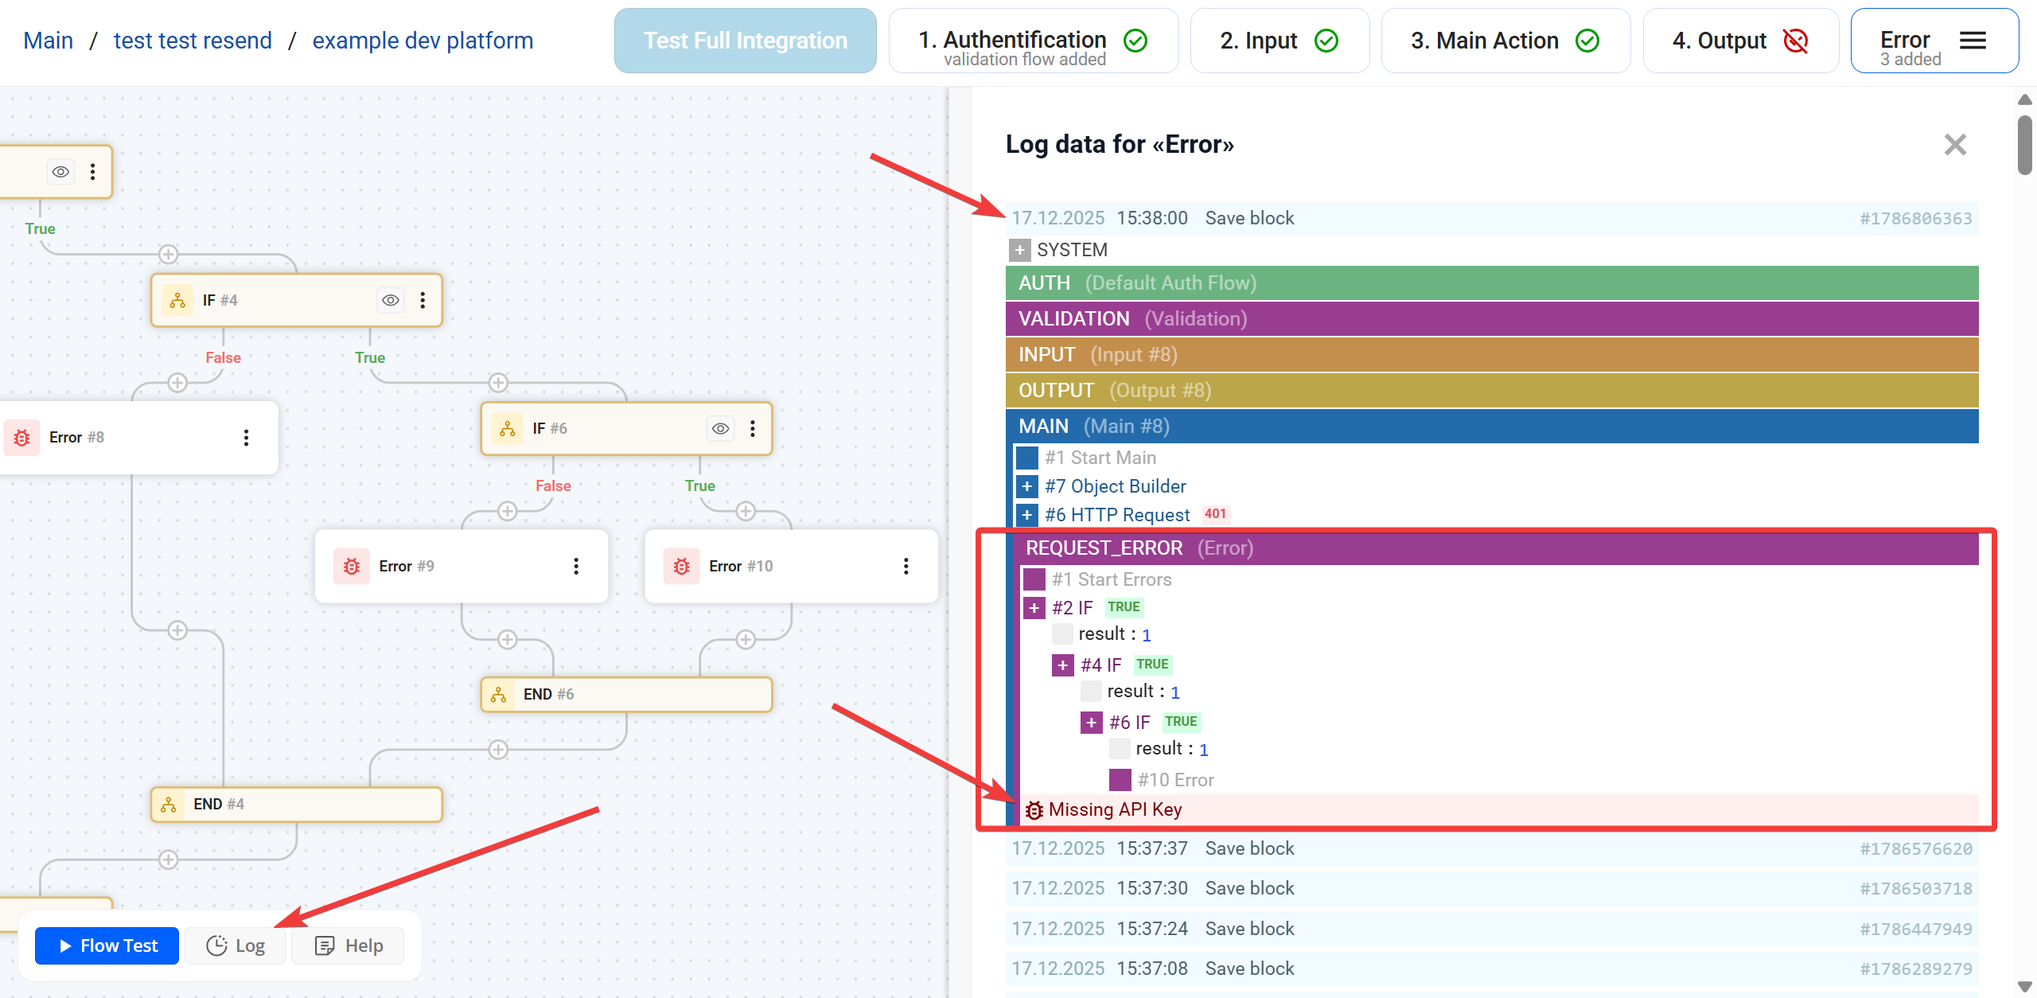
Task: Toggle the eye visibility on IF #6
Action: tap(720, 428)
